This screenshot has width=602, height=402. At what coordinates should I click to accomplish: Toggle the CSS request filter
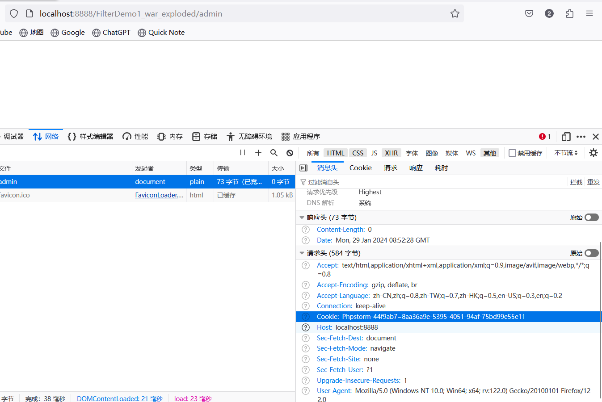358,153
